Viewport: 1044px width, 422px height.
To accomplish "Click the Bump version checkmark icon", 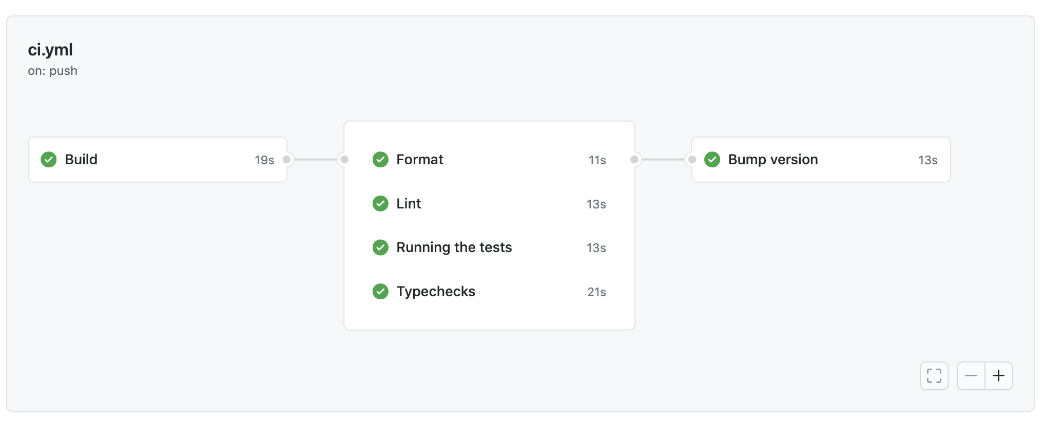I will point(712,160).
